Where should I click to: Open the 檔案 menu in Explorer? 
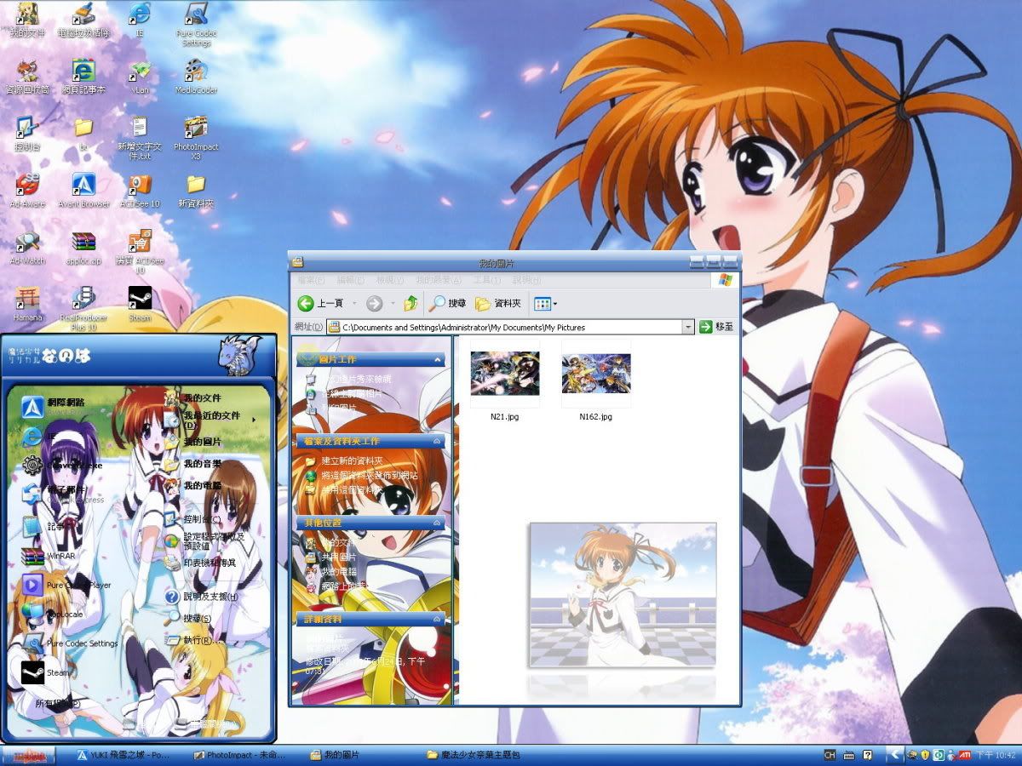[x=311, y=280]
